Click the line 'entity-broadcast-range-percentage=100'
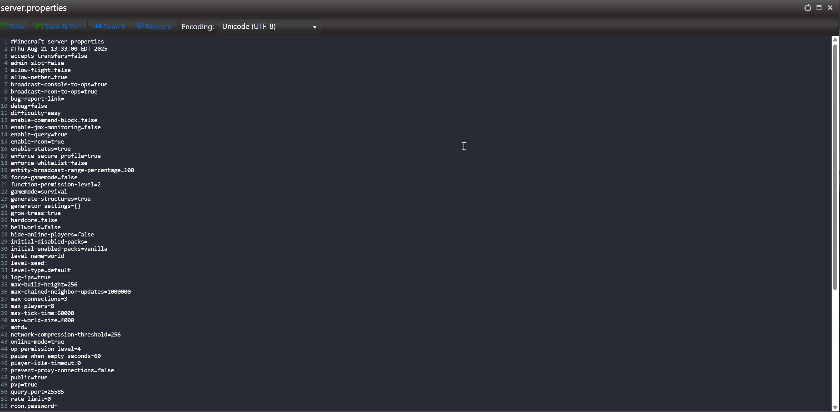This screenshot has width=840, height=412. (72, 170)
